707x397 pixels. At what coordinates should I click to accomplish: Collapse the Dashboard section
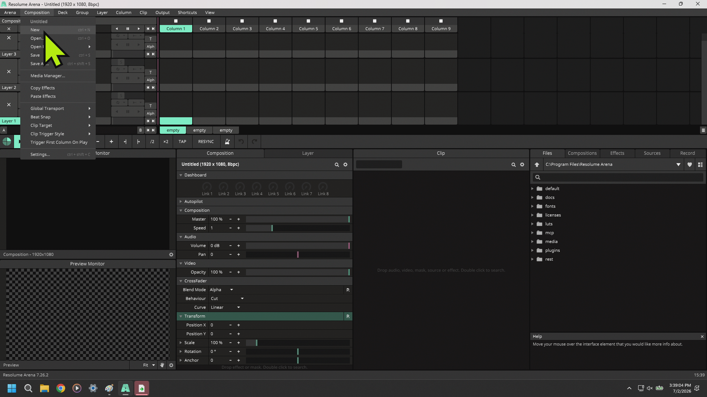pyautogui.click(x=181, y=175)
